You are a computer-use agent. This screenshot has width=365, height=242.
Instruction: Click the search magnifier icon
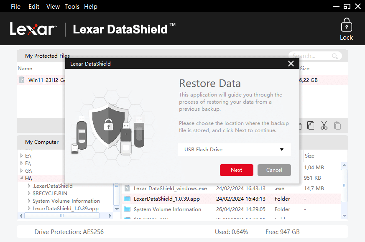(x=335, y=56)
